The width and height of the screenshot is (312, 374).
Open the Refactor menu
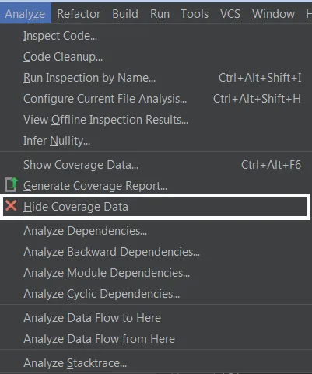point(79,14)
